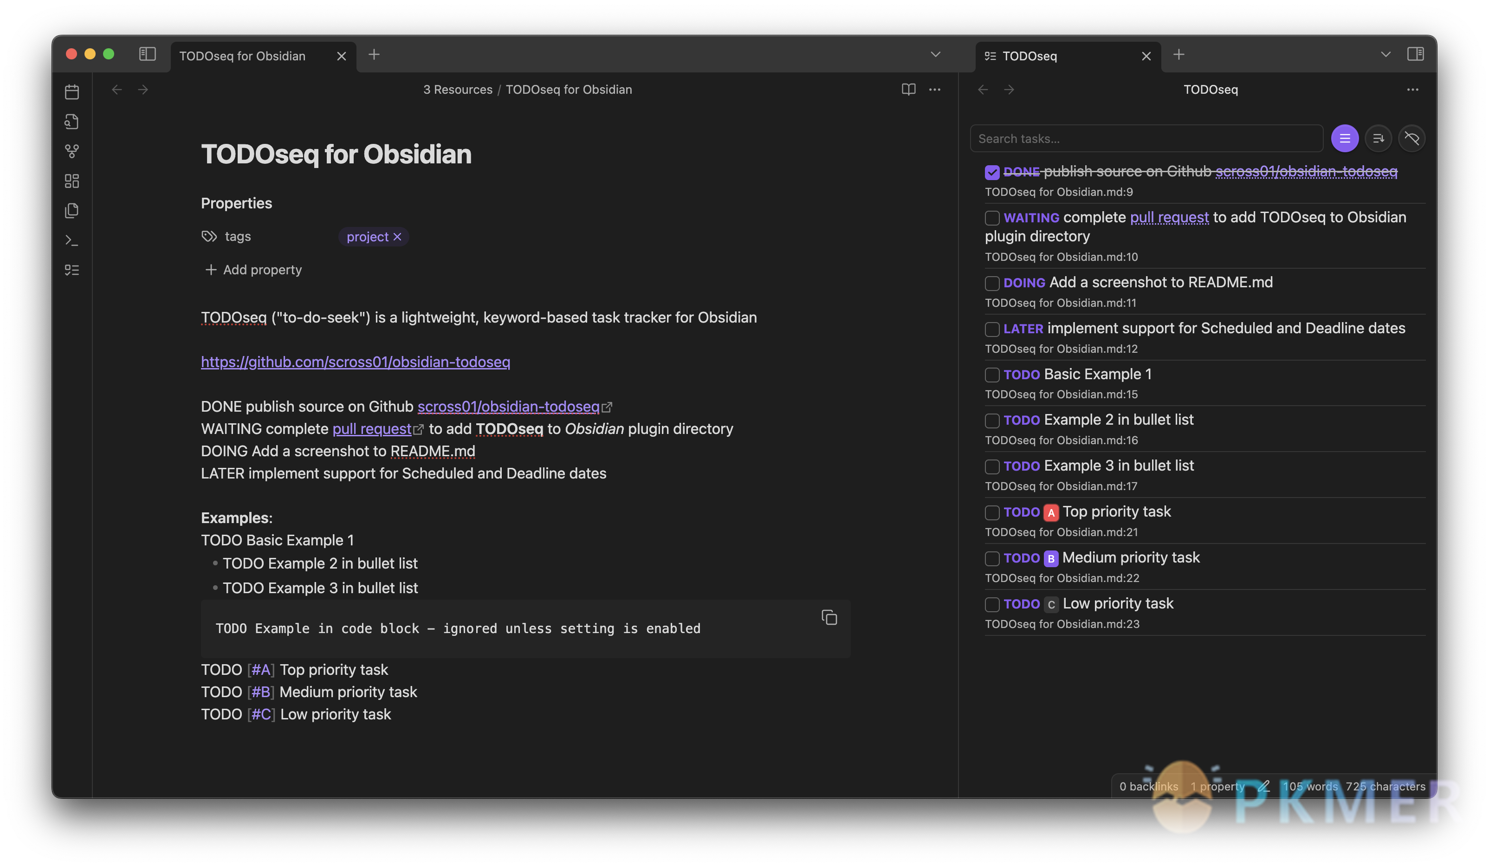Open TODOseq task list ribbon icon

click(72, 270)
